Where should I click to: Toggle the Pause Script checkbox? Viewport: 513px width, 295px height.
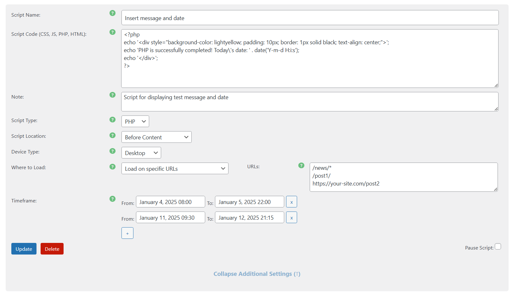pyautogui.click(x=498, y=247)
